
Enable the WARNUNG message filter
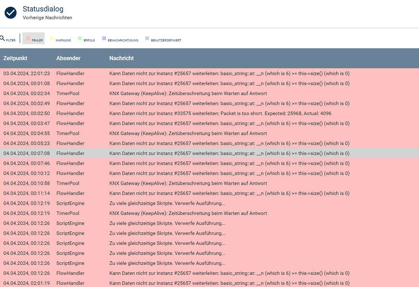60,39
